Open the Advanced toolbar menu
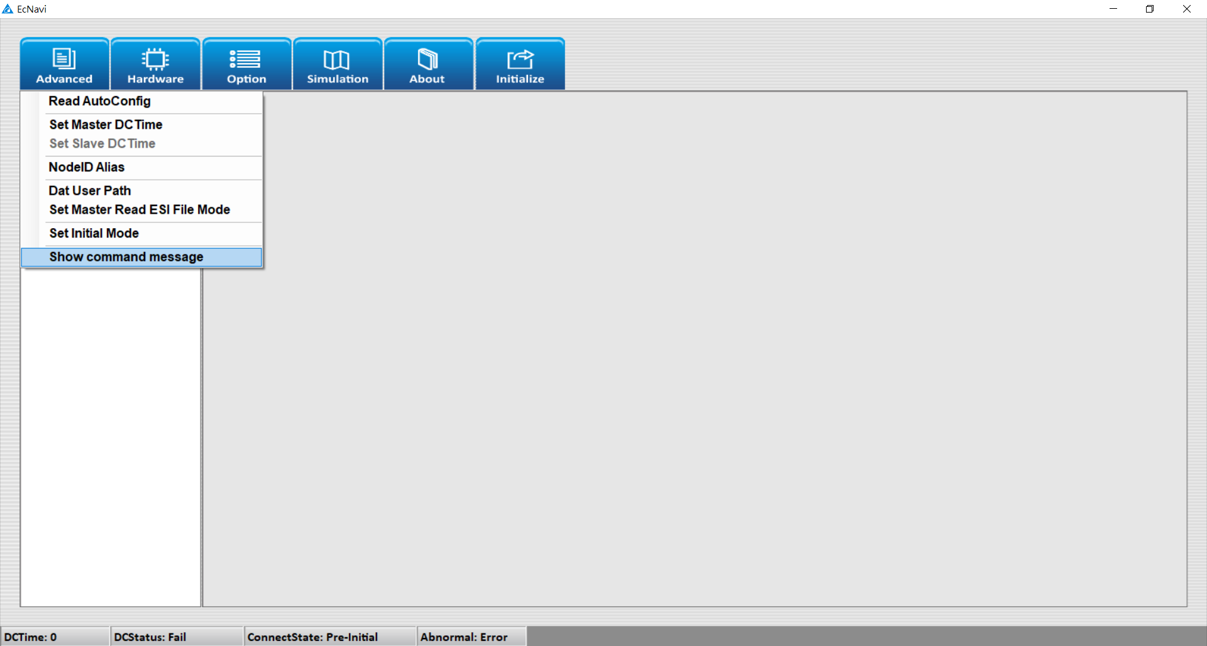The width and height of the screenshot is (1207, 646). pyautogui.click(x=64, y=65)
